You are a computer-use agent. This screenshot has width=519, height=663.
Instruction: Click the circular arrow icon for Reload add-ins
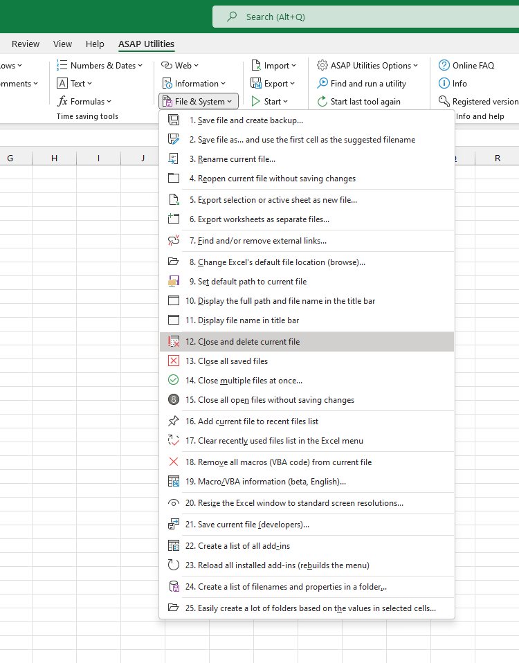173,565
